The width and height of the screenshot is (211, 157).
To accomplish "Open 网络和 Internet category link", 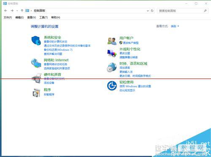I will (x=56, y=60).
